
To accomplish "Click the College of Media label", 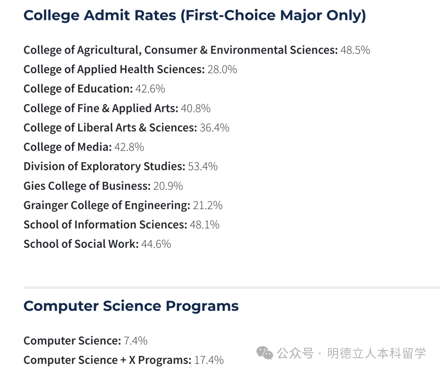I will coord(67,147).
